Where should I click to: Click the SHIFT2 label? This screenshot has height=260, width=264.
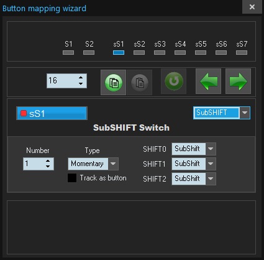155,179
